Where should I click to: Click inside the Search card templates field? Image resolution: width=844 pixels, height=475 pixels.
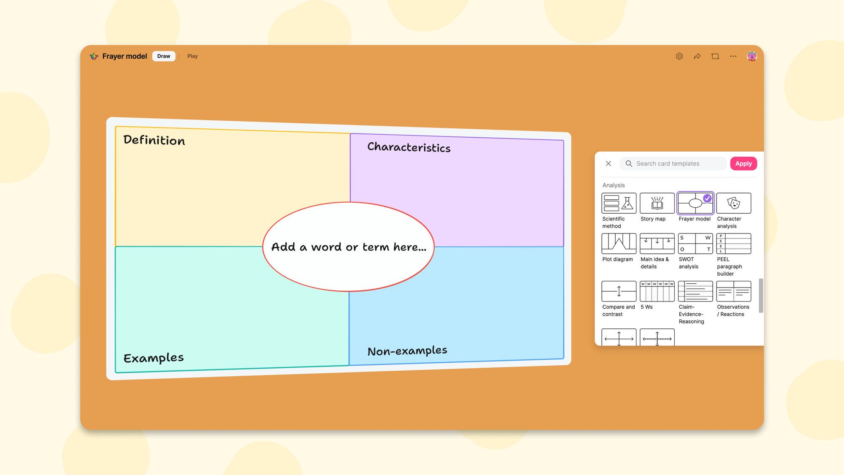(x=673, y=163)
